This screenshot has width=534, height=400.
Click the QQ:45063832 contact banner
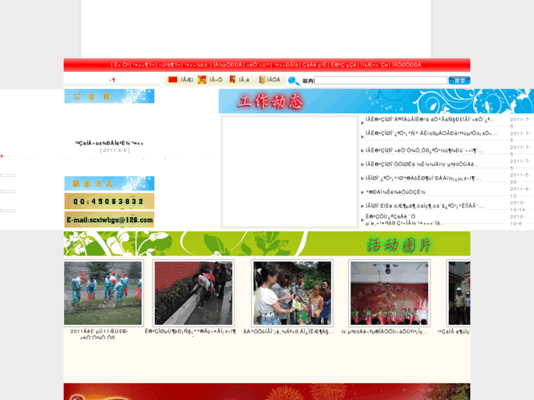pos(109,201)
